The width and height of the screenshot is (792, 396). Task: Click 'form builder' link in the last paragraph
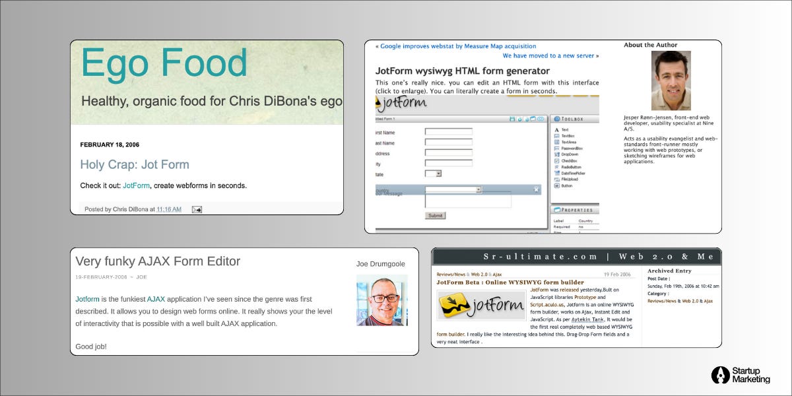pyautogui.click(x=451, y=335)
